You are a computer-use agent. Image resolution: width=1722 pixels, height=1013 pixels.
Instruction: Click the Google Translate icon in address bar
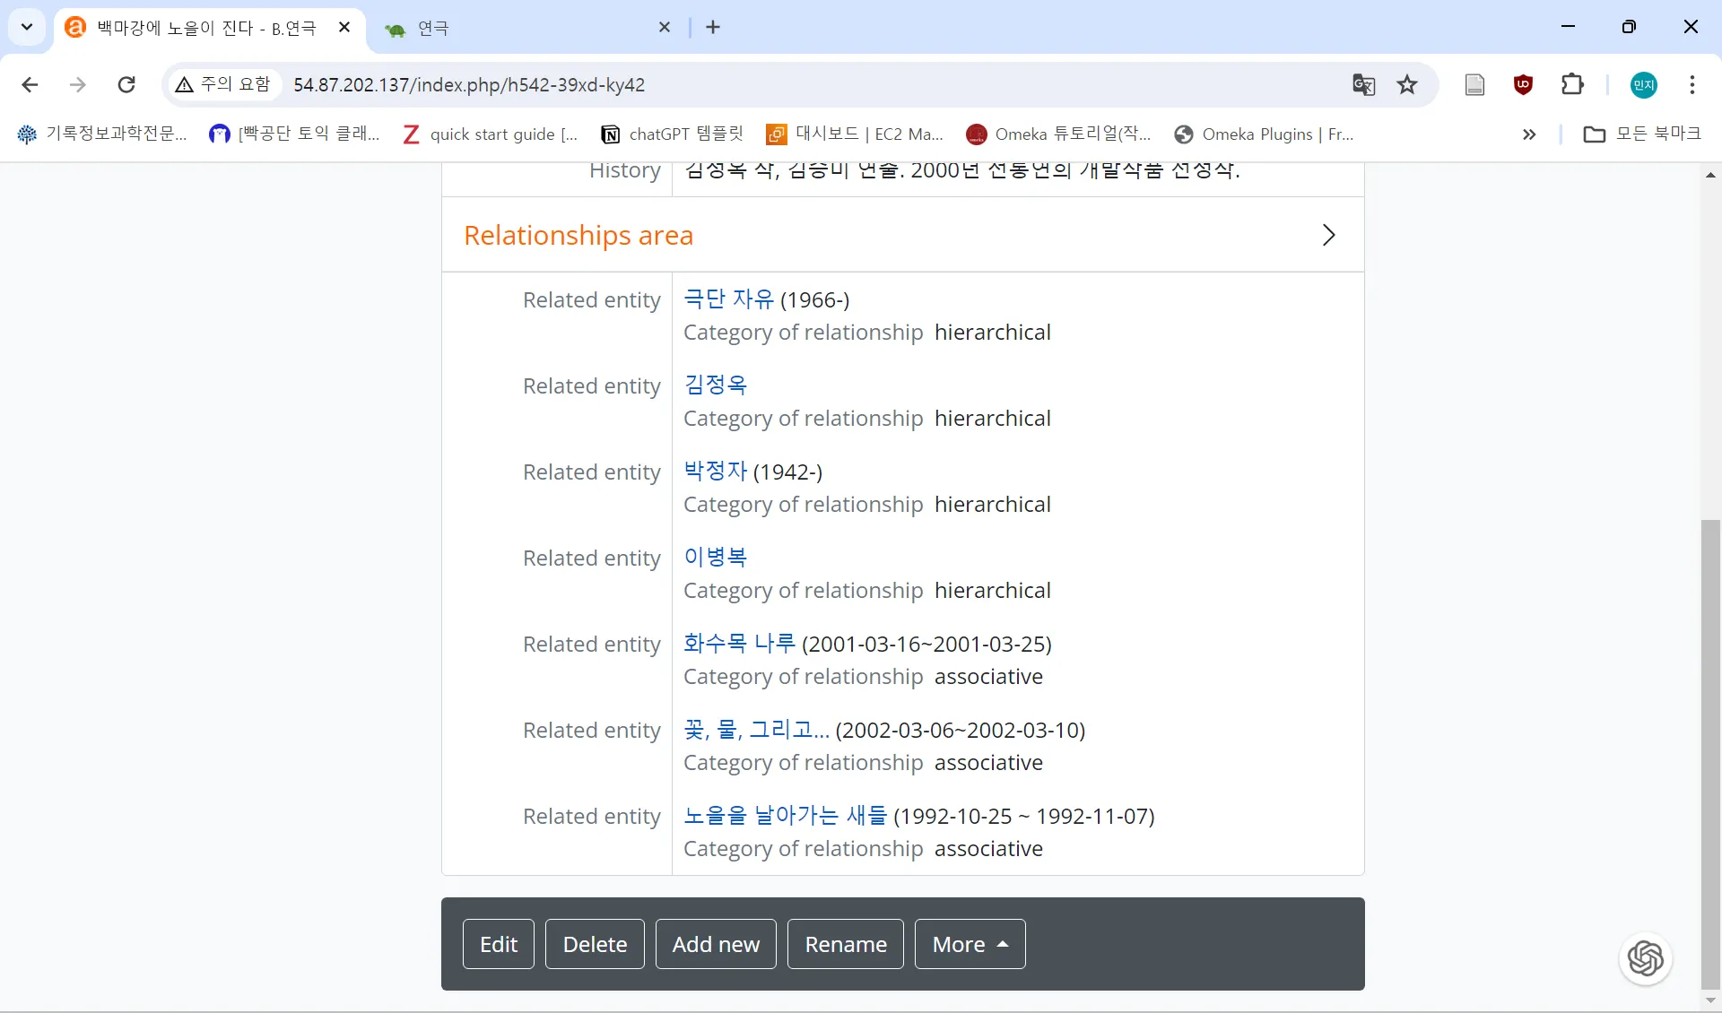pos(1363,84)
